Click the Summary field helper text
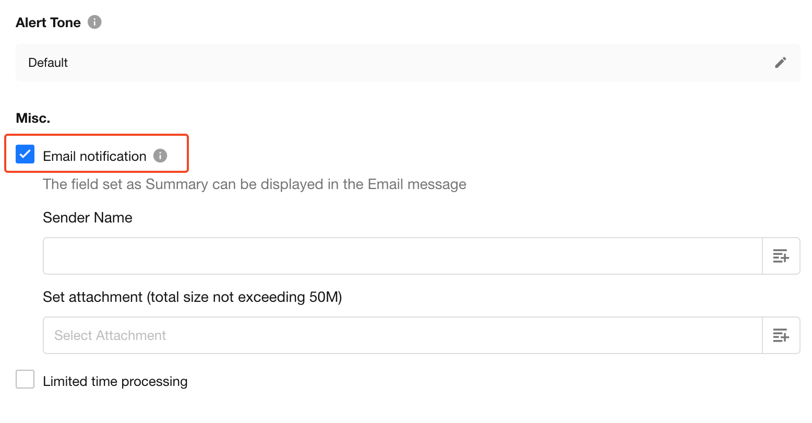This screenshot has height=423, width=812. pyautogui.click(x=254, y=184)
